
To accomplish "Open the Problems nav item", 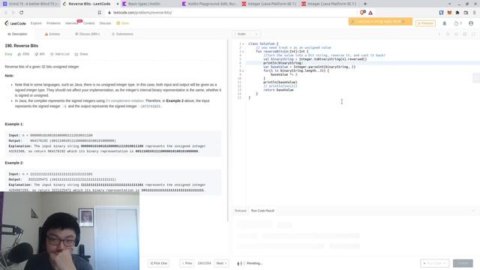I will (53, 23).
